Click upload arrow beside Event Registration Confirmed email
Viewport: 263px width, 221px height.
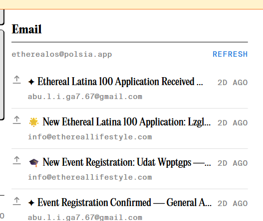pos(17,201)
